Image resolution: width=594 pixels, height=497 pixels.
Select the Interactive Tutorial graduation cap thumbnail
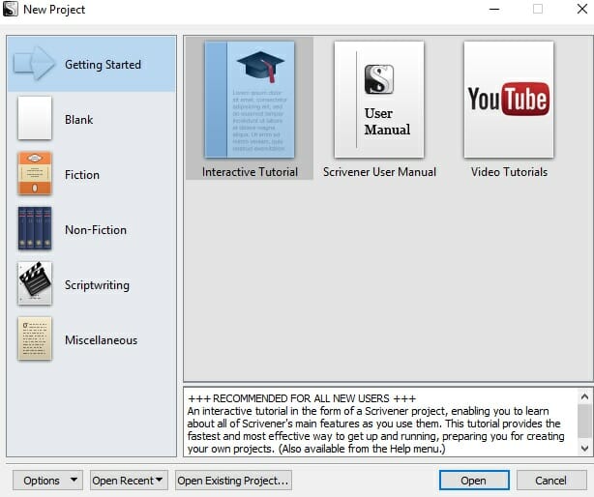coord(250,100)
